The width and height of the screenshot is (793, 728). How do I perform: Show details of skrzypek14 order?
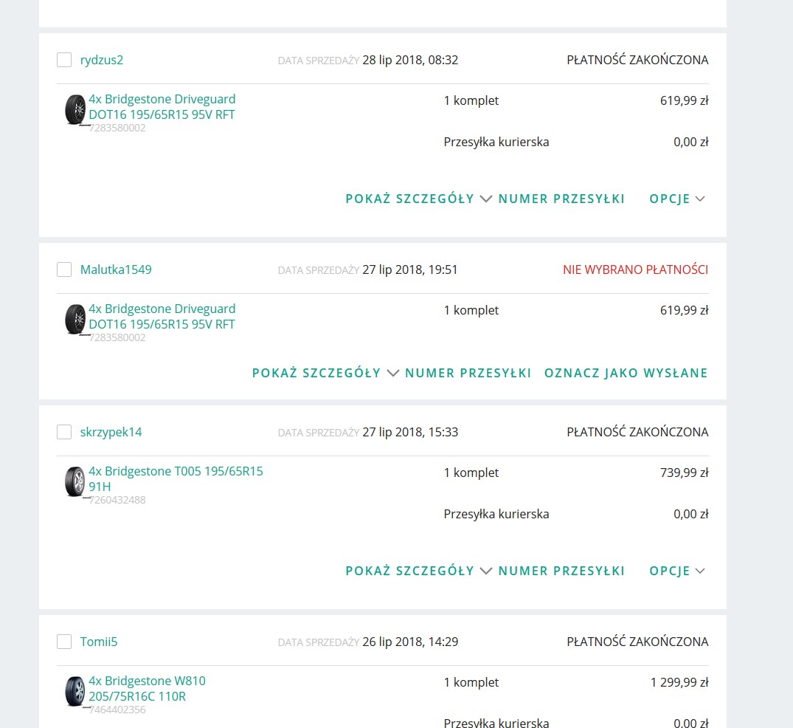418,571
